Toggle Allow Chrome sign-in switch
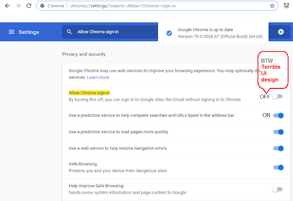 click(277, 97)
